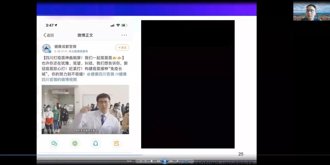Image resolution: width=330 pixels, height=165 pixels.
Task: Share via the WeChat icon
Action: (x=54, y=143)
